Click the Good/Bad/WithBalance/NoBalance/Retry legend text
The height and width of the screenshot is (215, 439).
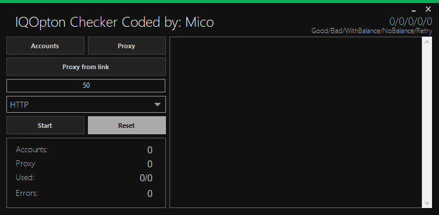coord(372,31)
